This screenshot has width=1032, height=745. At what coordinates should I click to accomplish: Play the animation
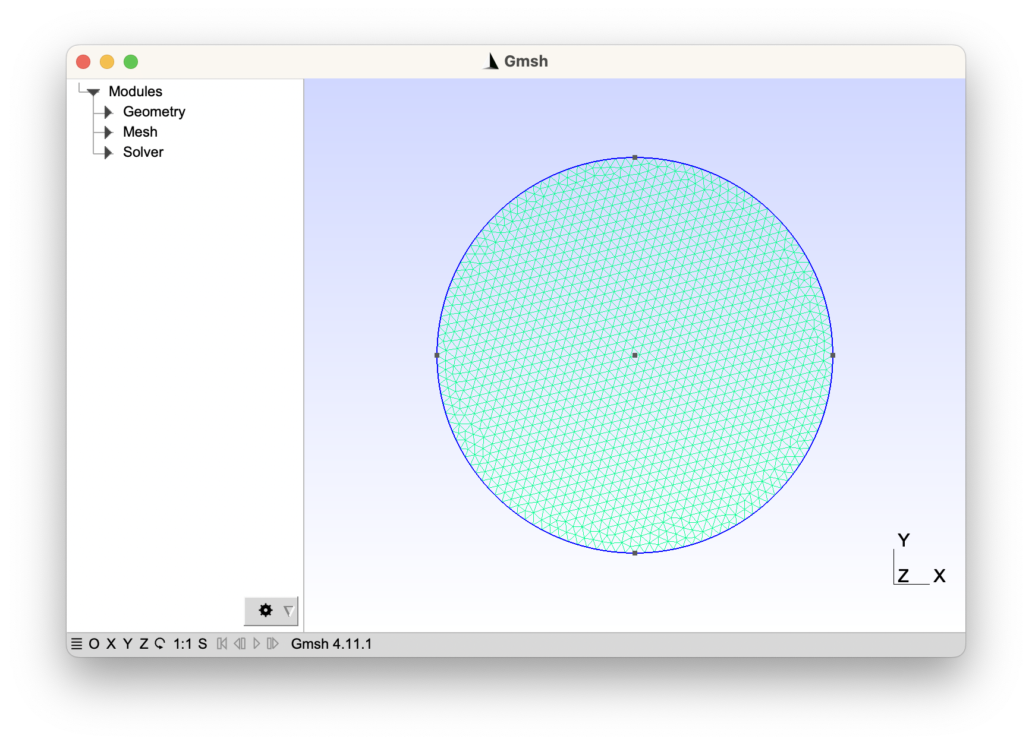click(x=257, y=644)
